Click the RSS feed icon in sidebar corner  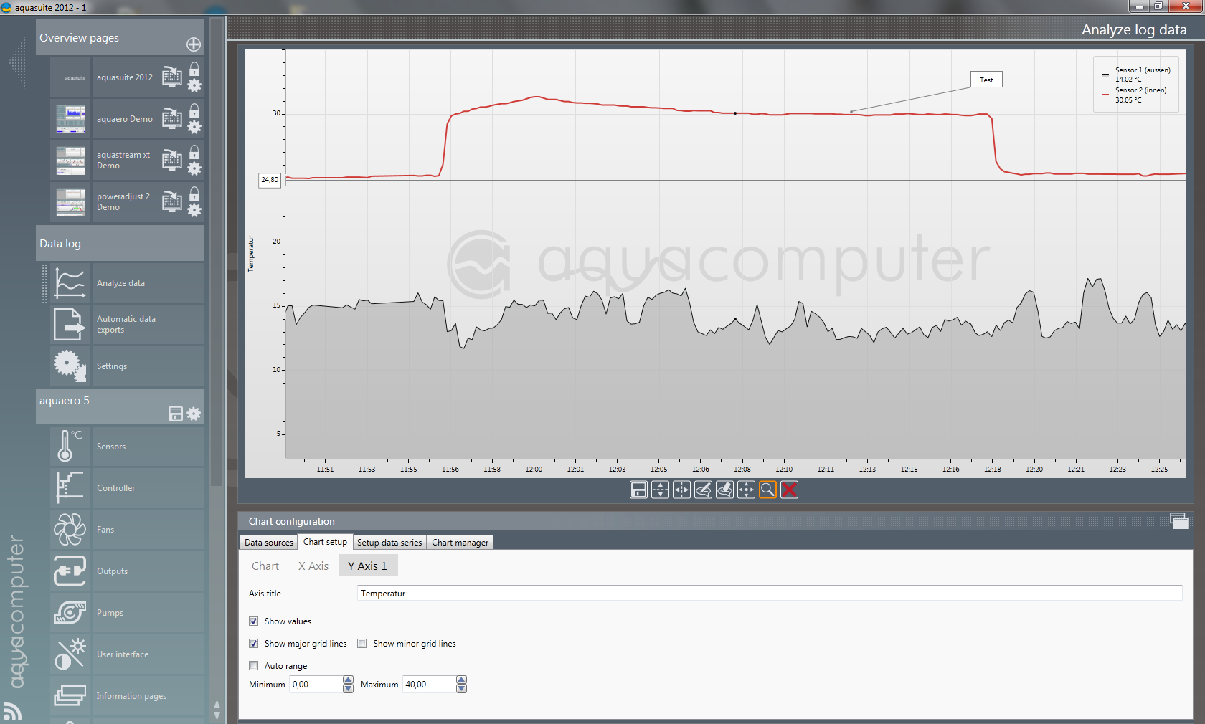click(x=12, y=711)
